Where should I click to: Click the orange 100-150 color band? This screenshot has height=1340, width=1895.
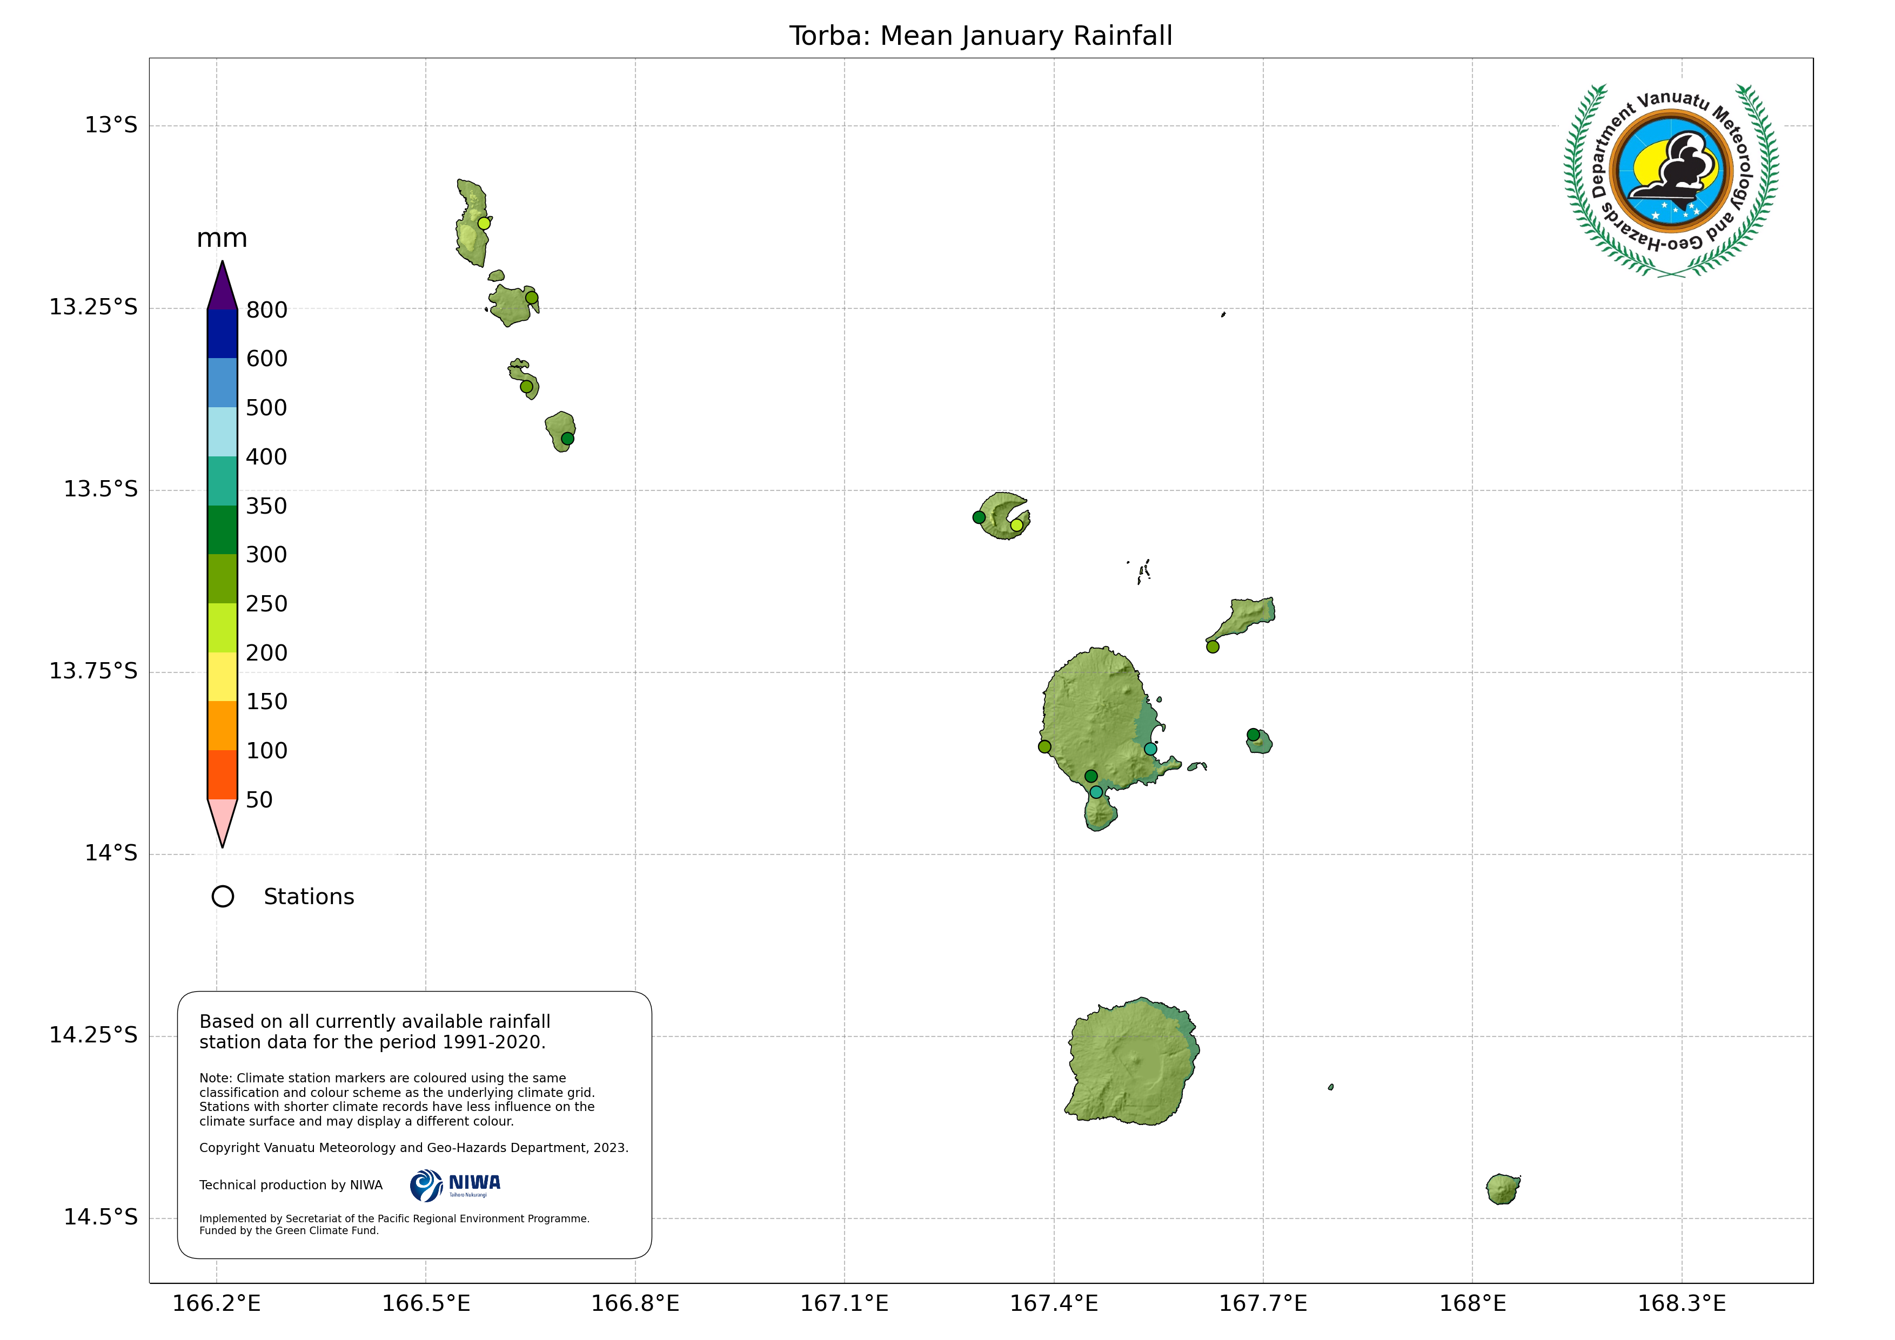pos(222,725)
